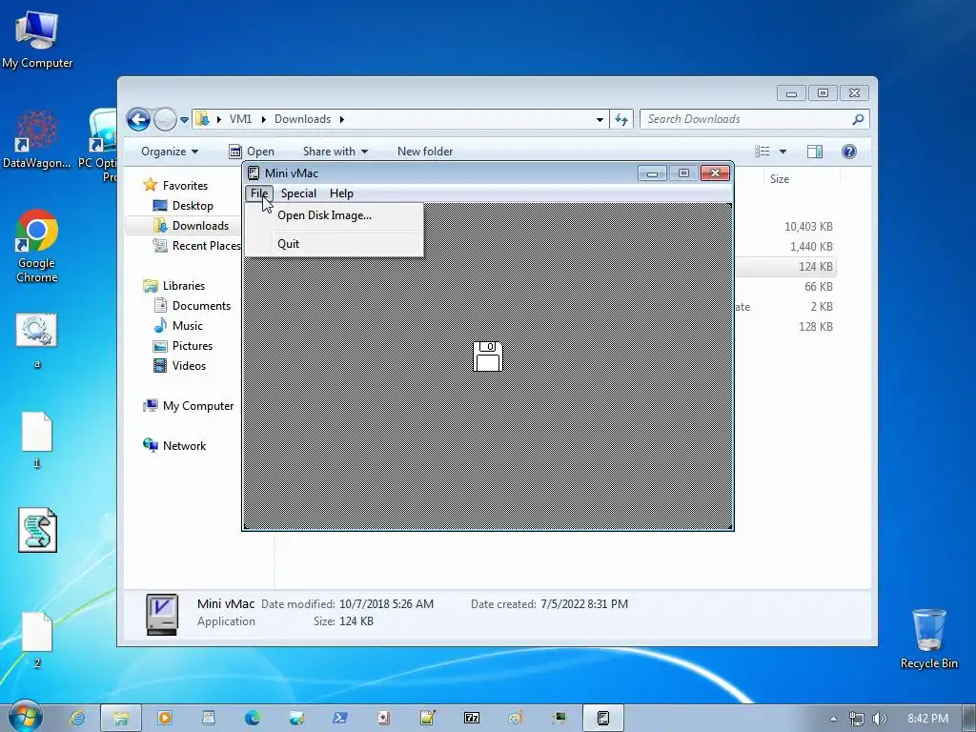This screenshot has height=732, width=976.
Task: Click the Back arrow in Explorer
Action: (138, 119)
